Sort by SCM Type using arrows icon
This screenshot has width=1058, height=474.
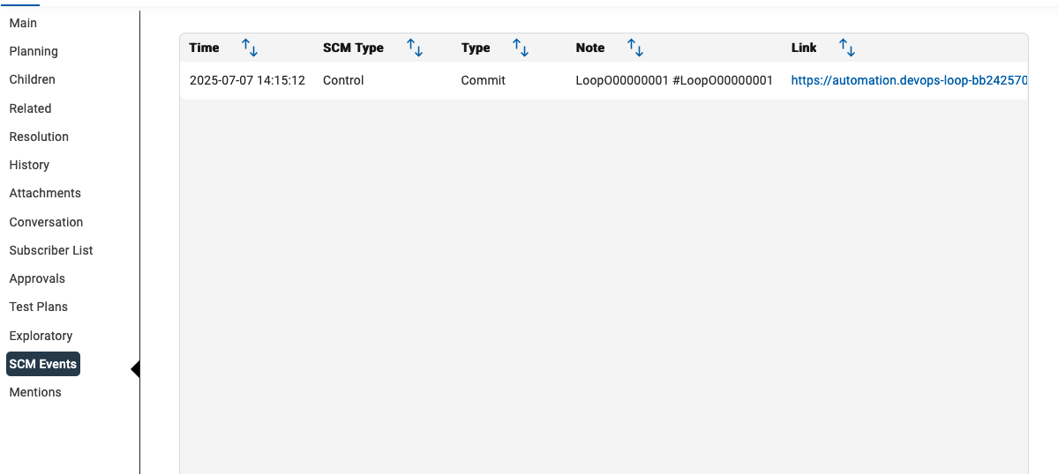(x=415, y=48)
